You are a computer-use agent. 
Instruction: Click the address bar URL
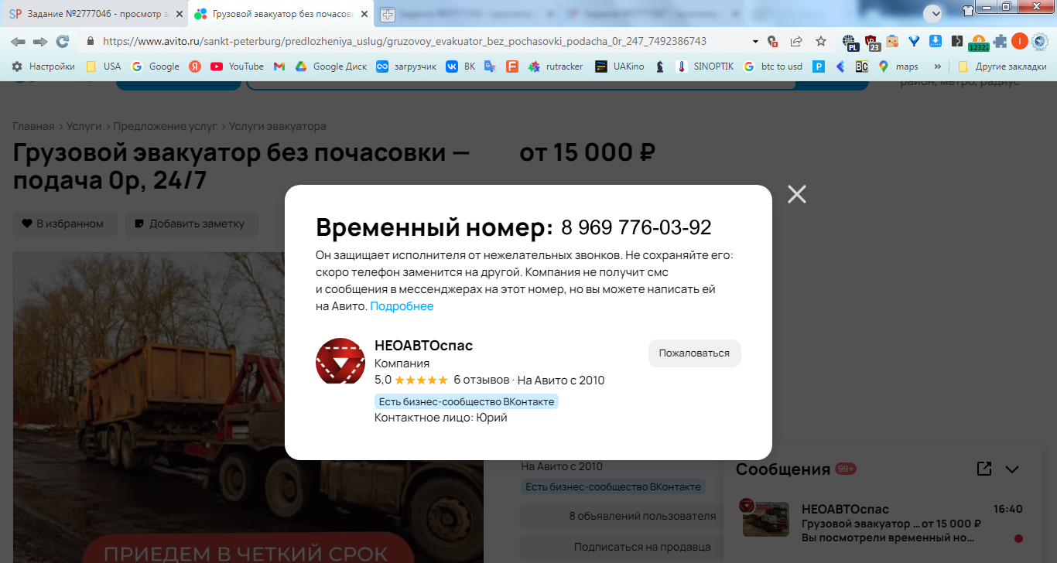[x=404, y=41]
